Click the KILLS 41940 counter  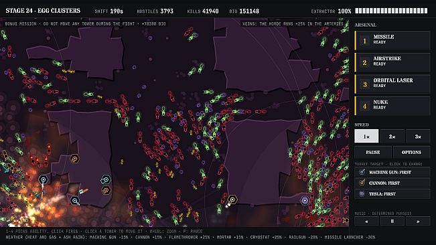pos(203,11)
